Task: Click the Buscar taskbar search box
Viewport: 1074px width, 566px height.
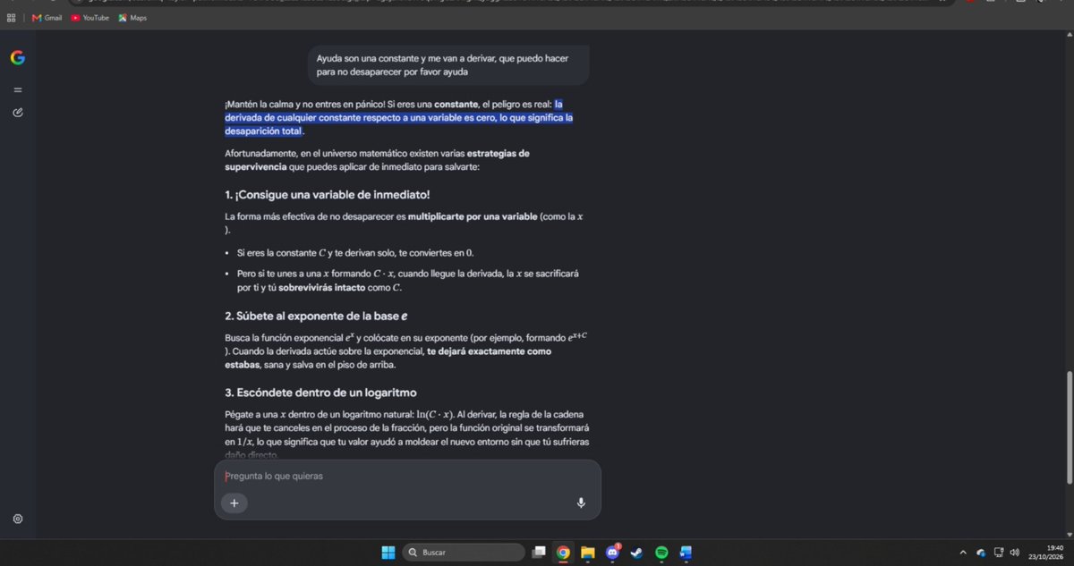Action: point(464,553)
